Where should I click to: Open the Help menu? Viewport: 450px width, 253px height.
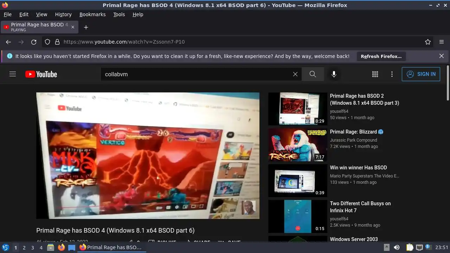click(138, 14)
